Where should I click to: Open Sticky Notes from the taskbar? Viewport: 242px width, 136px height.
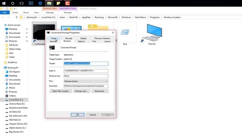(x=58, y=3)
